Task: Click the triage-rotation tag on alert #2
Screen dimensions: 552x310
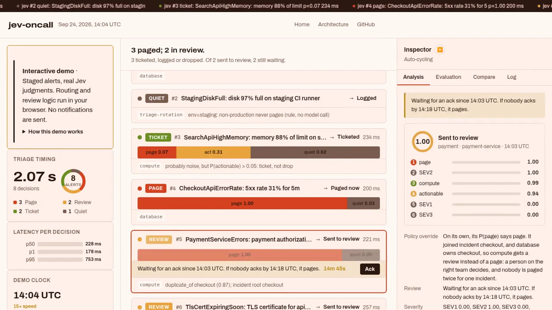Action: pyautogui.click(x=161, y=115)
